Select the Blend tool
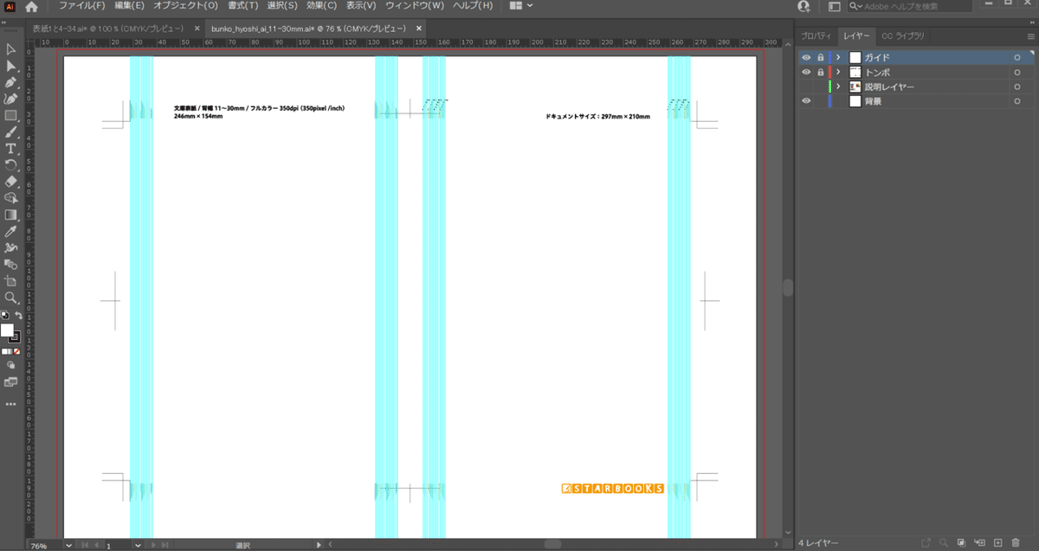The width and height of the screenshot is (1039, 551). click(x=10, y=264)
